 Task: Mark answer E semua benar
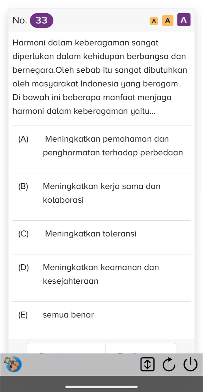click(101, 314)
